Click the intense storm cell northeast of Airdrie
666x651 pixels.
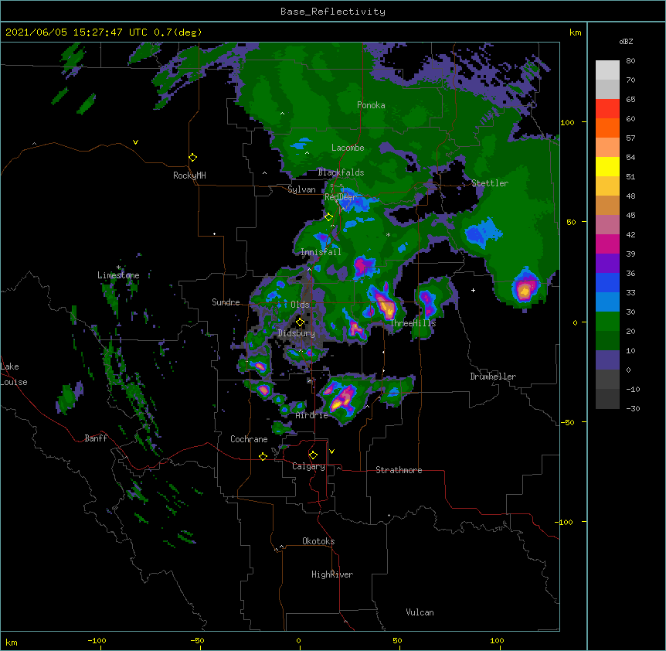(343, 398)
